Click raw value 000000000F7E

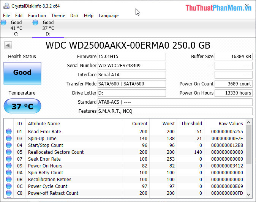[x=227, y=138]
